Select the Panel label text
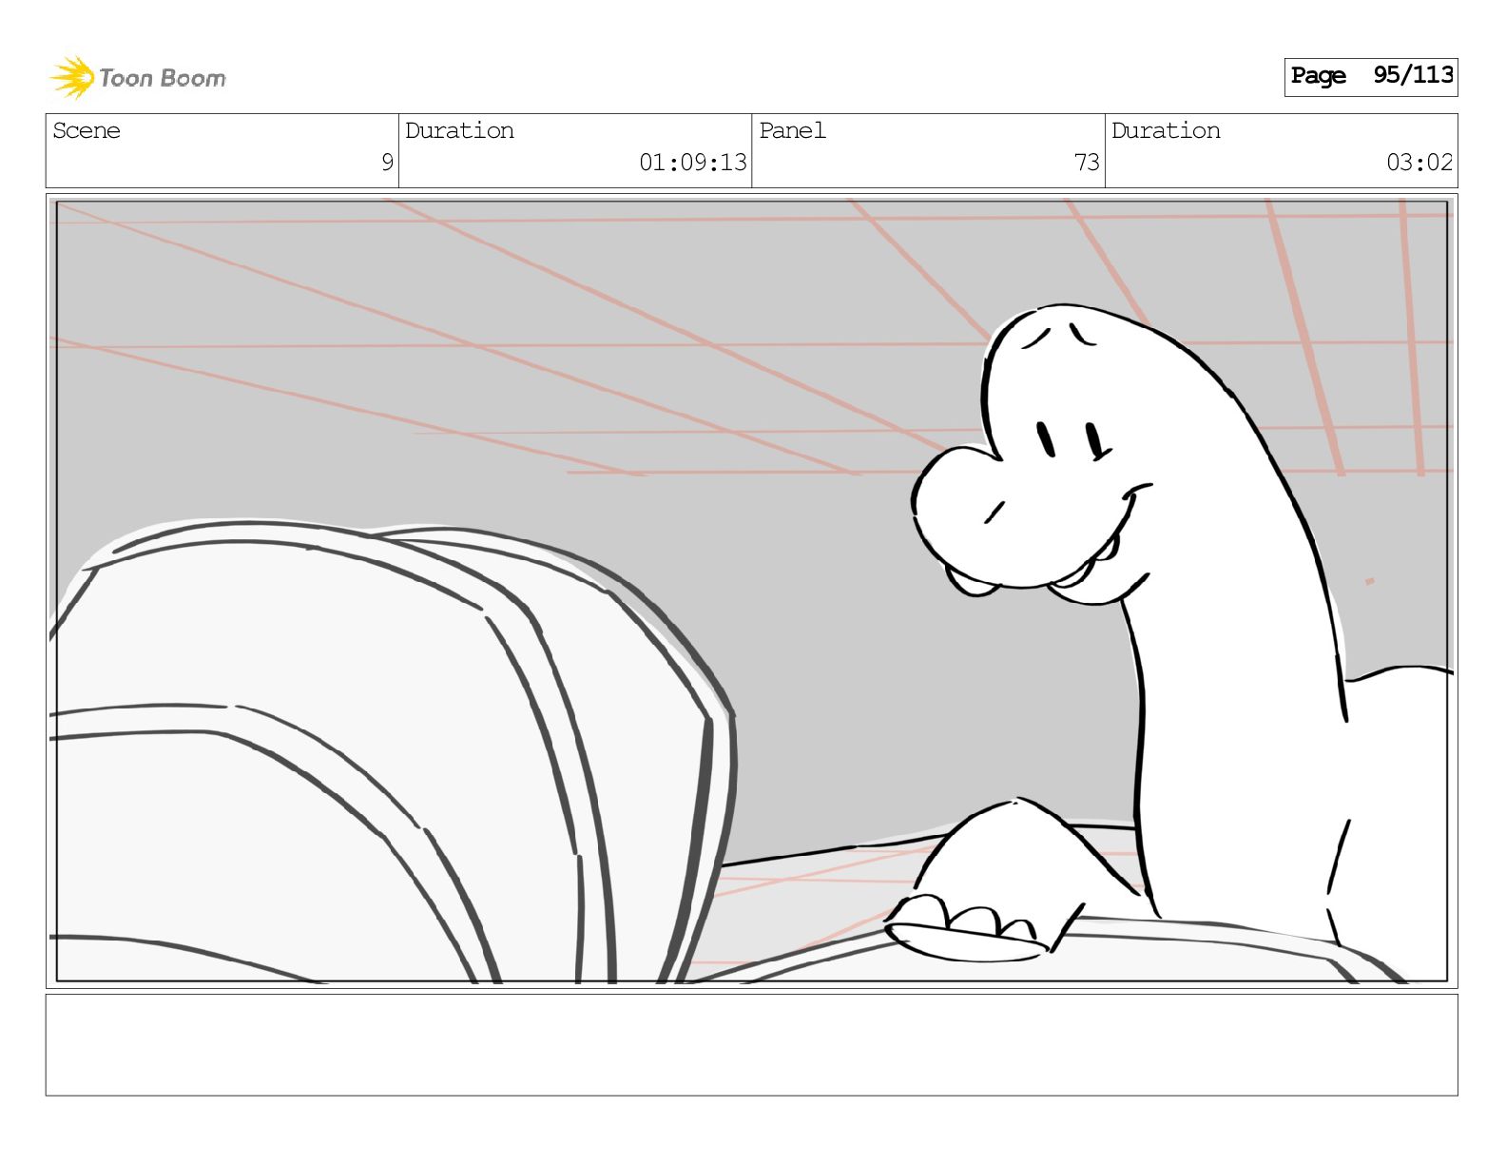 [x=792, y=130]
